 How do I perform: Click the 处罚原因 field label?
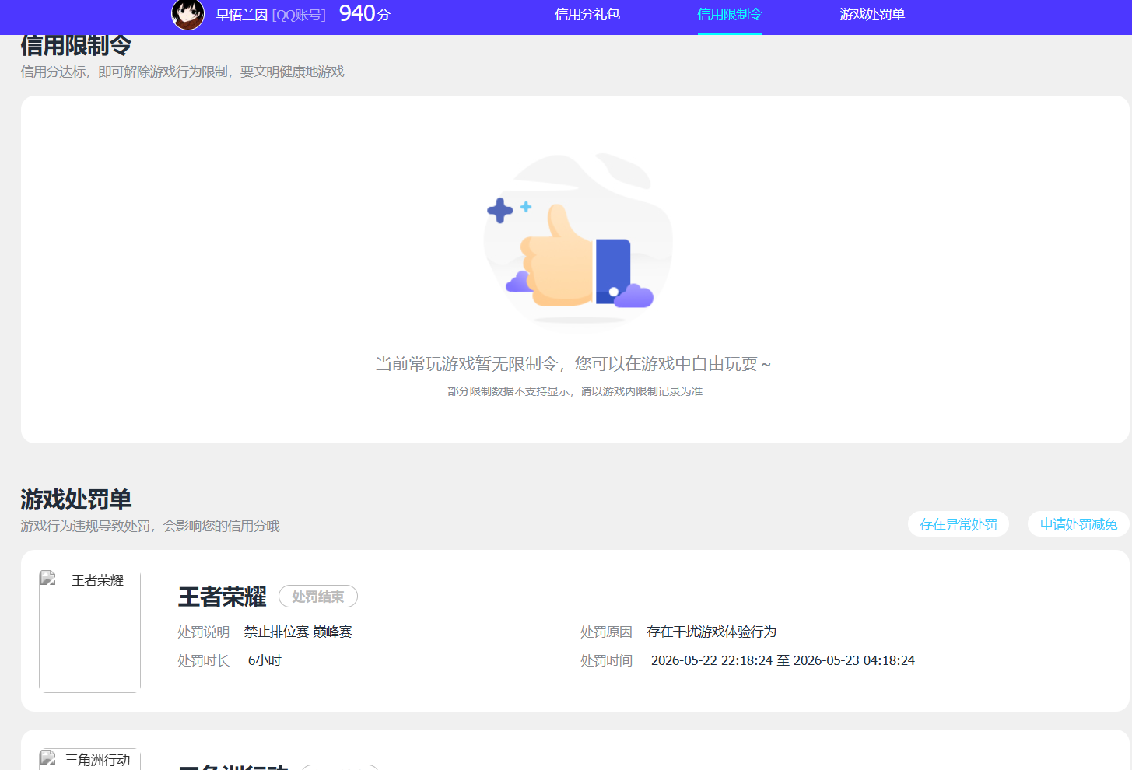(x=606, y=632)
